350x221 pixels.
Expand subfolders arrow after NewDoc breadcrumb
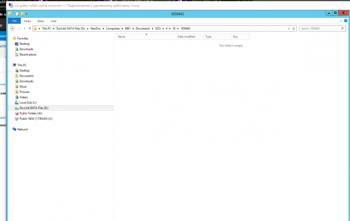click(103, 29)
